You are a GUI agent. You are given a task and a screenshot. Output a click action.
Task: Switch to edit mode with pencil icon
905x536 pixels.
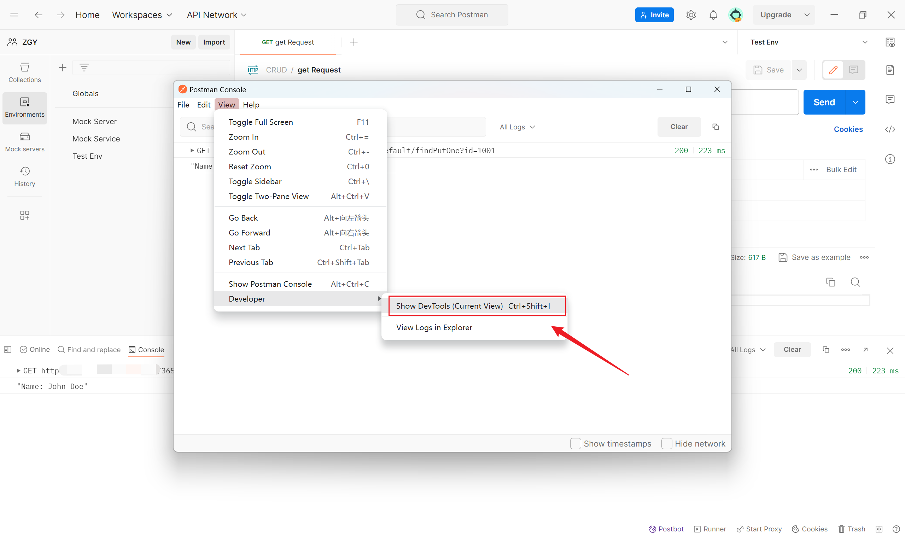point(833,70)
